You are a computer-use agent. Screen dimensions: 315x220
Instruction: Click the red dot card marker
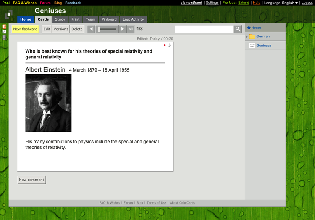point(165,45)
